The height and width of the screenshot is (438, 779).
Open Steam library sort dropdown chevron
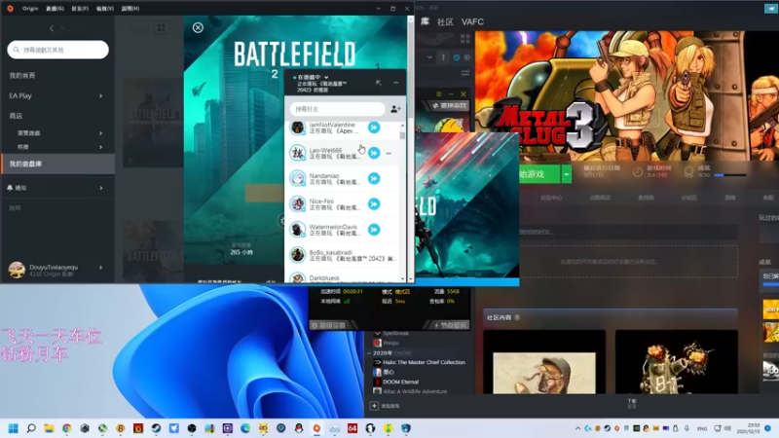429,57
